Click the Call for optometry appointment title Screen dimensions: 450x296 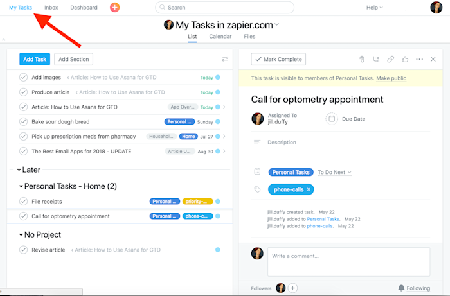317,100
